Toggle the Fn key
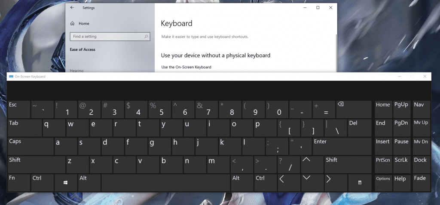This screenshot has width=440, height=205. point(18,183)
